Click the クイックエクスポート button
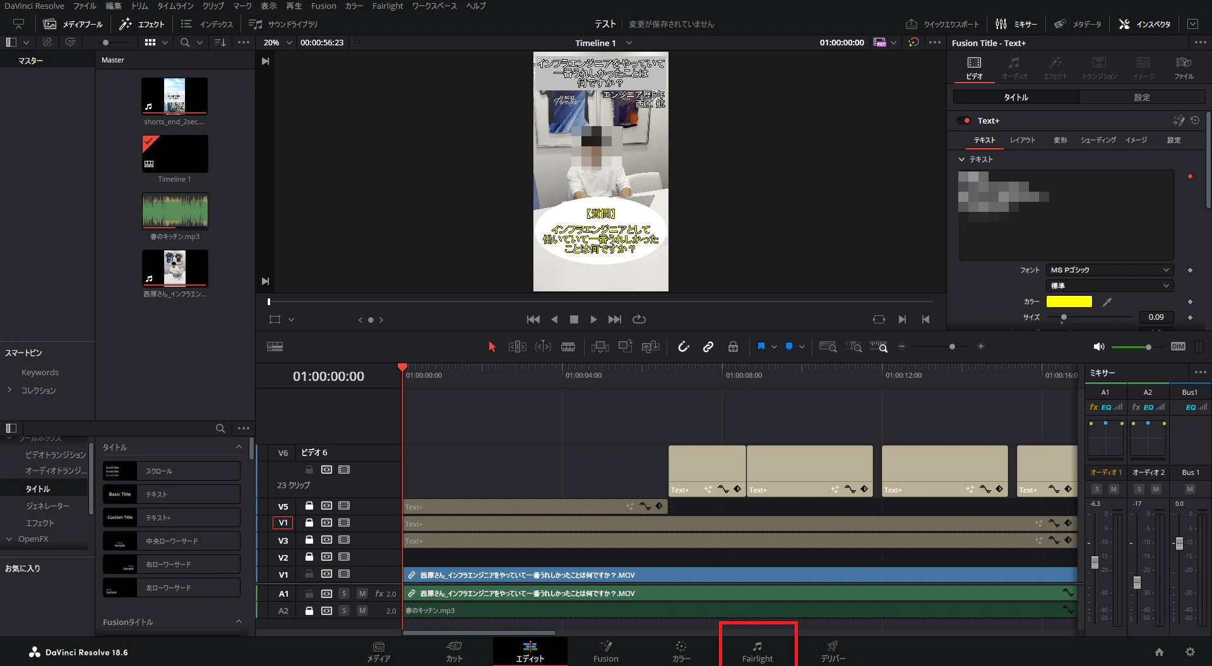1212x666 pixels. (x=942, y=24)
